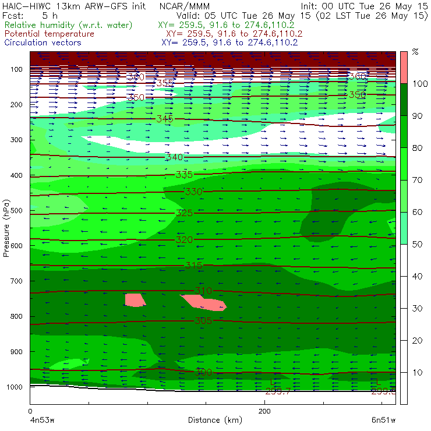Click the '6n51w' end coordinate label
431x431 pixels.
(x=383, y=420)
